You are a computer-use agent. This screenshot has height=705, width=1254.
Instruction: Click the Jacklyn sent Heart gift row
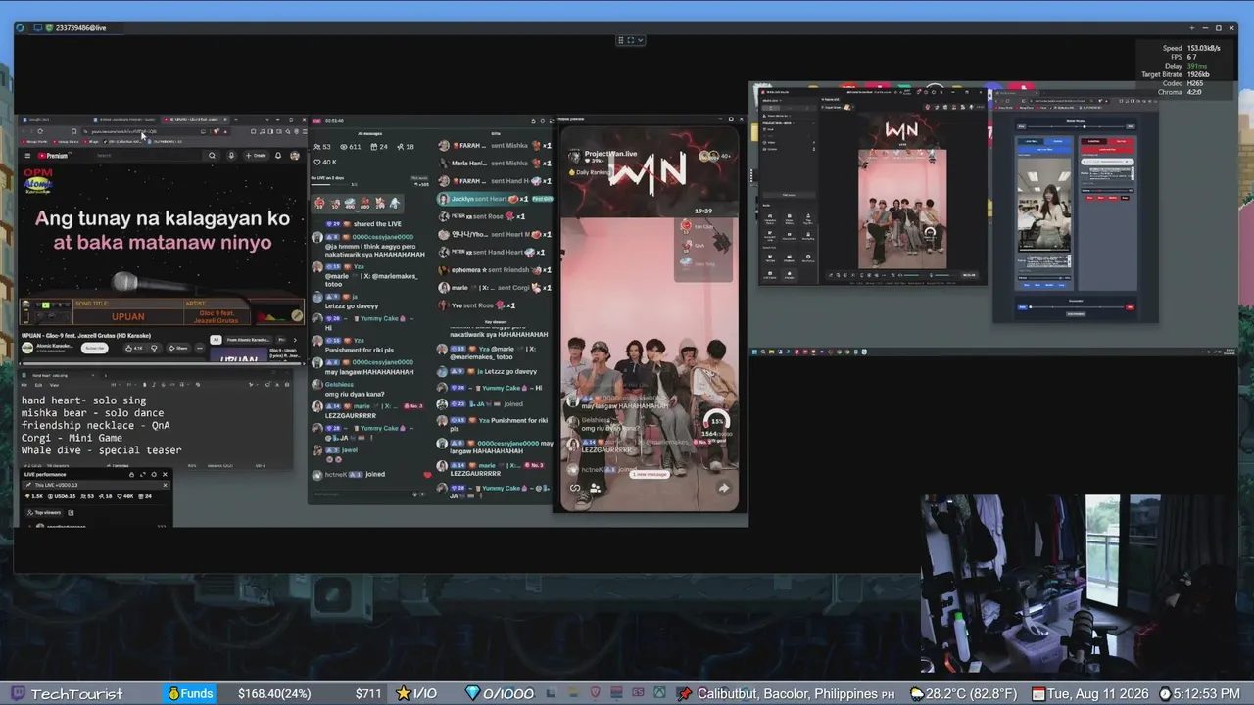tap(495, 199)
